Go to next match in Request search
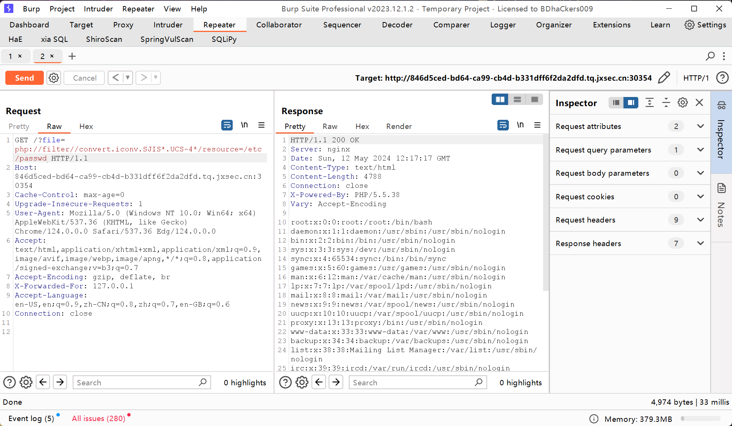732x426 pixels. point(60,382)
